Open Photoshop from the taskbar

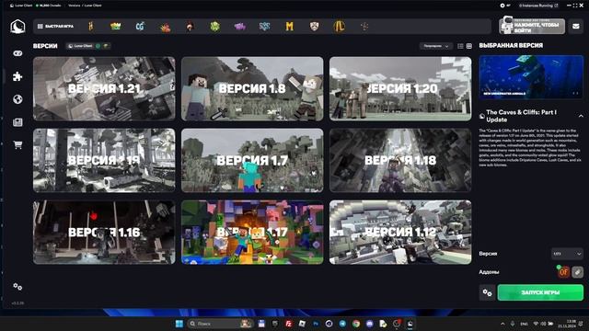tap(316, 324)
